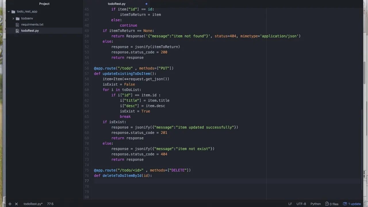Click 'deleteToDoItemById' function name
The image size is (368, 207).
point(122,176)
